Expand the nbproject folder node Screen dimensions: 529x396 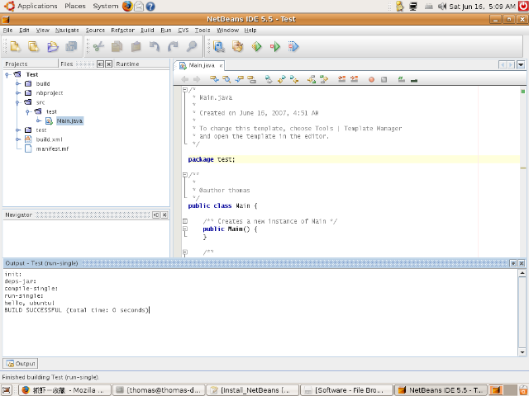18,93
